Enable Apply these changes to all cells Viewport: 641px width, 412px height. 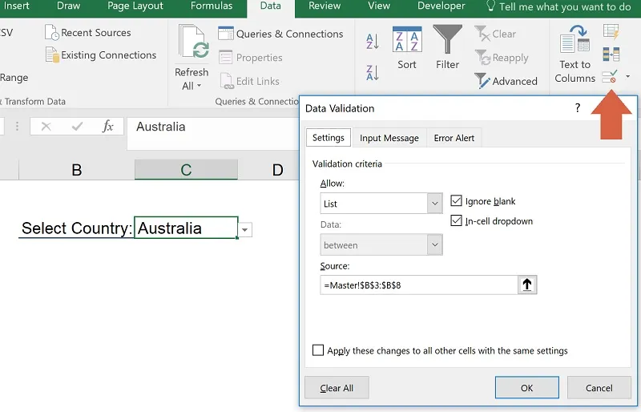[x=318, y=350]
